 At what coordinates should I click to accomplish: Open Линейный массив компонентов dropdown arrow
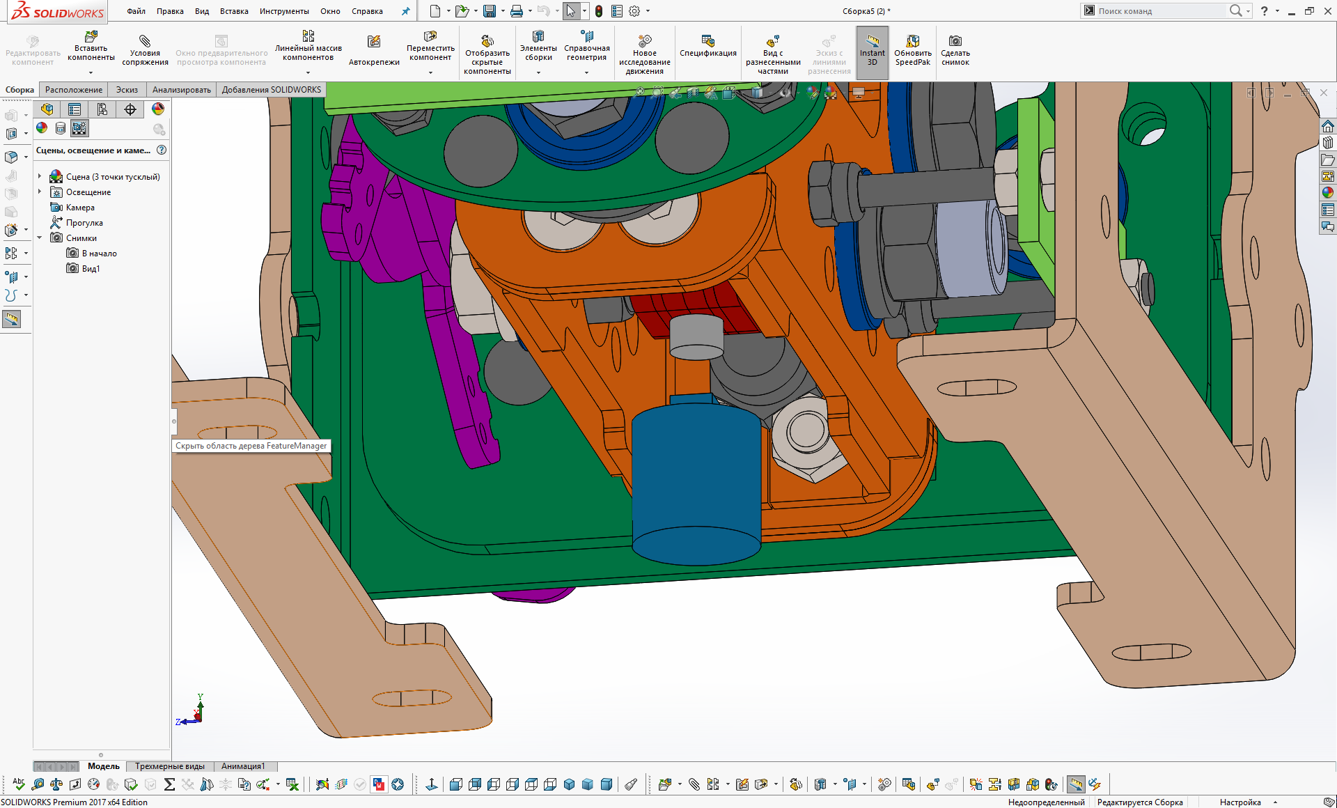click(x=308, y=72)
